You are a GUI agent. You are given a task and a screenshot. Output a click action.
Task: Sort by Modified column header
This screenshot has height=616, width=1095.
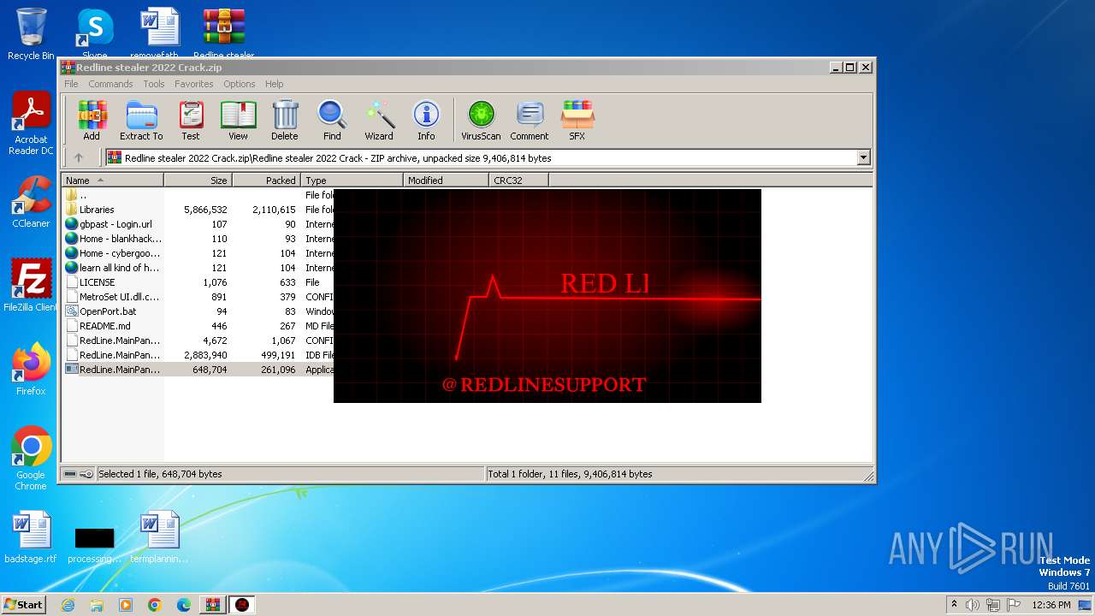[x=446, y=181]
